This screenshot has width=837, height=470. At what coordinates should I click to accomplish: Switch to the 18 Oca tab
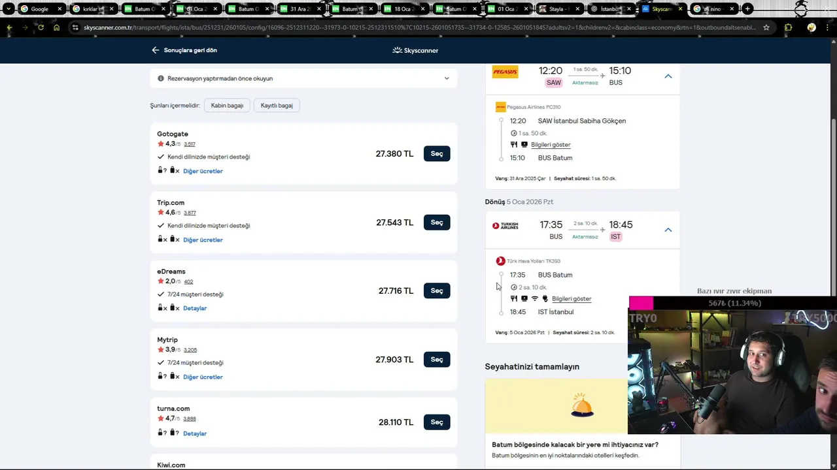click(x=405, y=9)
